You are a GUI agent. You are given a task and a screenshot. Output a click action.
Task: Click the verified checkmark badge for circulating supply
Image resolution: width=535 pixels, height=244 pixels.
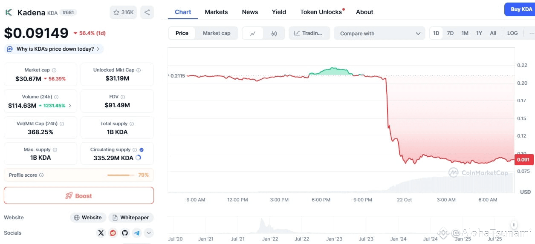142,150
